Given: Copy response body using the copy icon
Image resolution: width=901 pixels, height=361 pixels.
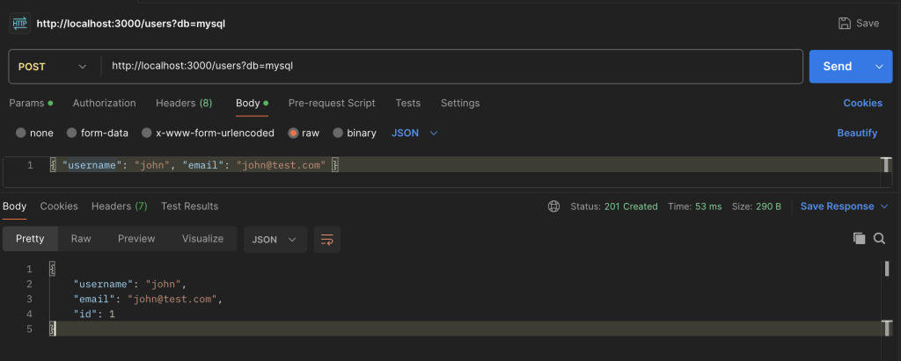Looking at the screenshot, I should pos(859,239).
